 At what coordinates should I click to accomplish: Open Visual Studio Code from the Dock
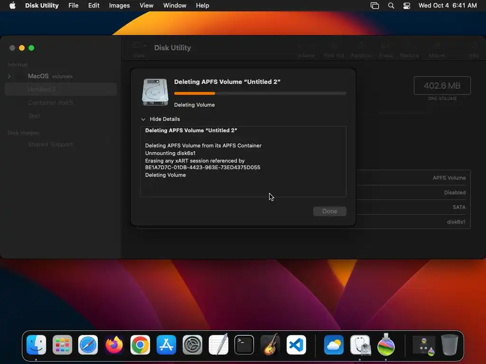tap(296, 345)
